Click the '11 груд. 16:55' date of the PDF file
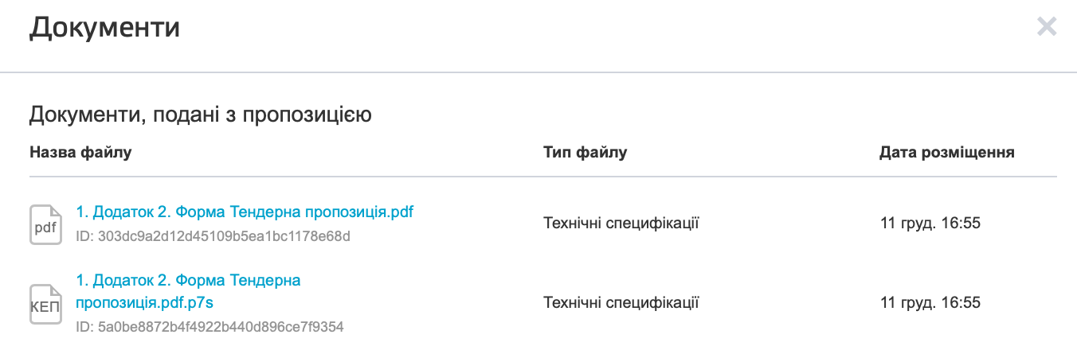Viewport: 1077px width, 350px height. tap(930, 224)
